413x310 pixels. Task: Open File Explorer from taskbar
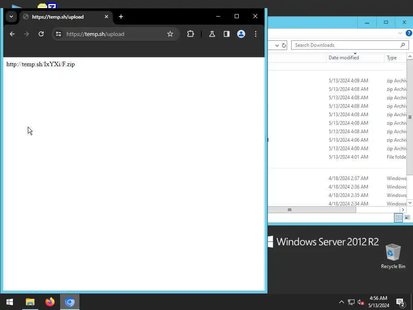(30, 302)
